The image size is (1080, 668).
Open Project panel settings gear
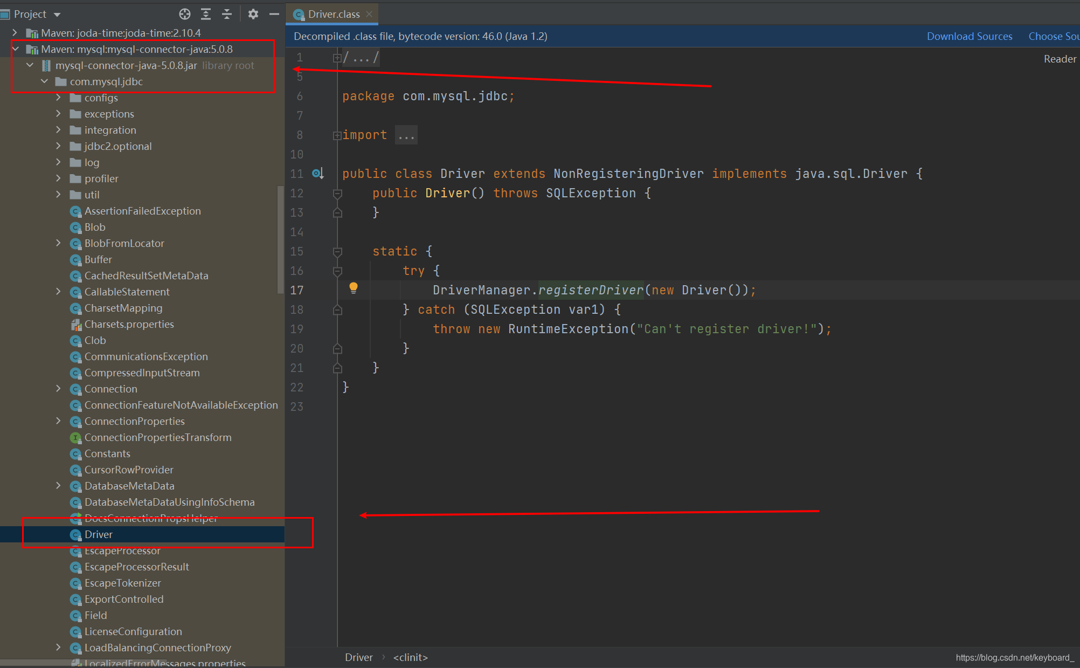click(253, 14)
